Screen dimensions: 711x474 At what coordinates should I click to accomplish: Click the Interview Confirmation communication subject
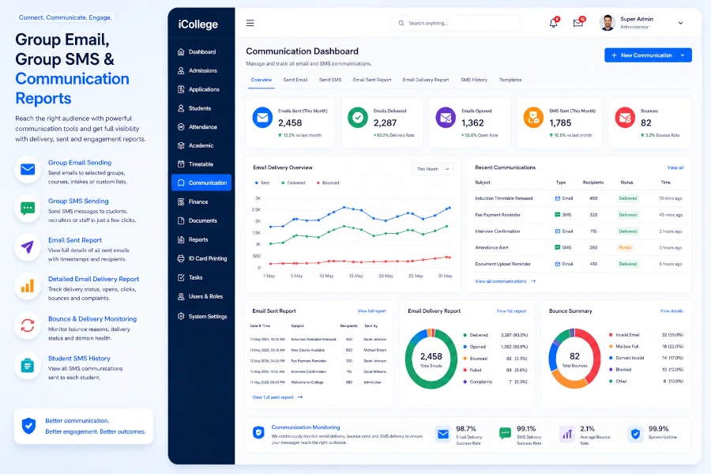tap(498, 231)
